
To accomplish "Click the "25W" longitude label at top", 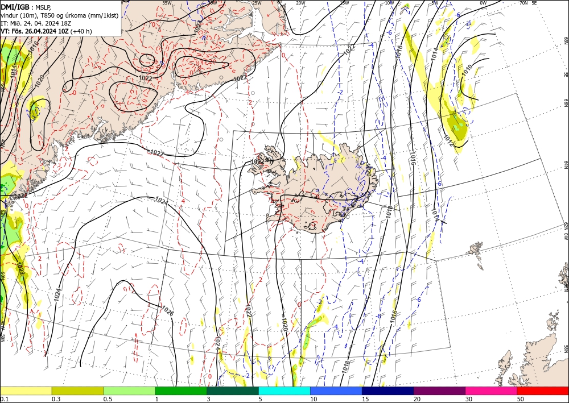I will [257, 3].
